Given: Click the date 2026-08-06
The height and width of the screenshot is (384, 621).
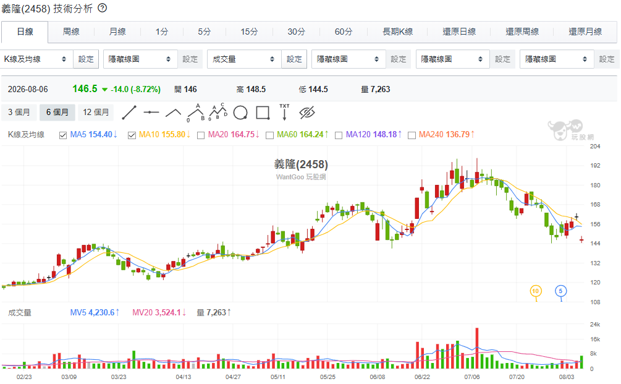Looking at the screenshot, I should [28, 89].
